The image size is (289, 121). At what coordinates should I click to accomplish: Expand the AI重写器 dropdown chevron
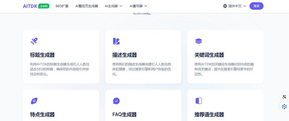point(146,6)
